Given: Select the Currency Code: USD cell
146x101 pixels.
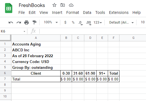Looking at the screenshot, I should tap(36, 62).
